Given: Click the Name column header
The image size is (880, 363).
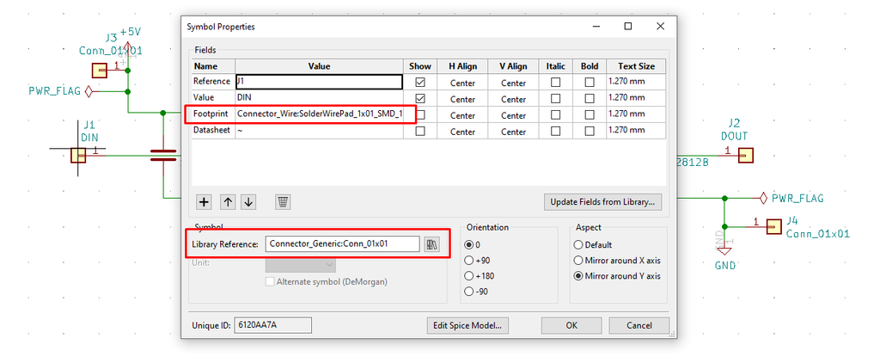Looking at the screenshot, I should [213, 66].
